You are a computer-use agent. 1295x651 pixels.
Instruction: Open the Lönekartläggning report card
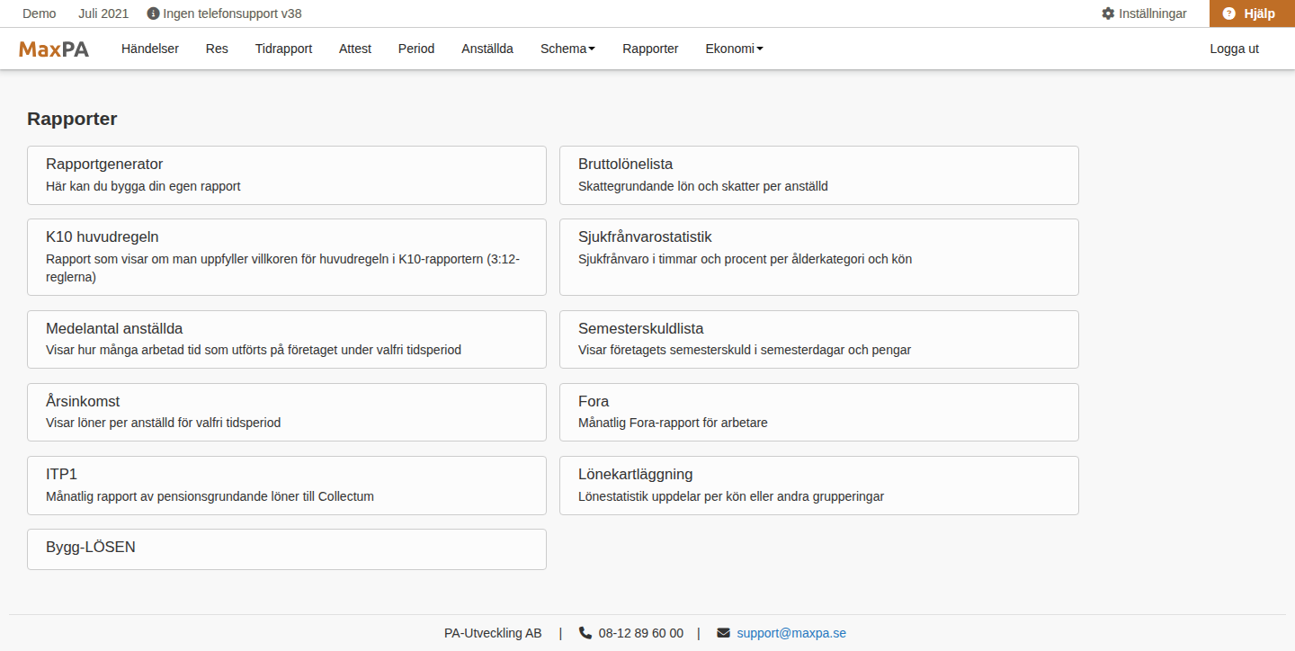click(819, 486)
